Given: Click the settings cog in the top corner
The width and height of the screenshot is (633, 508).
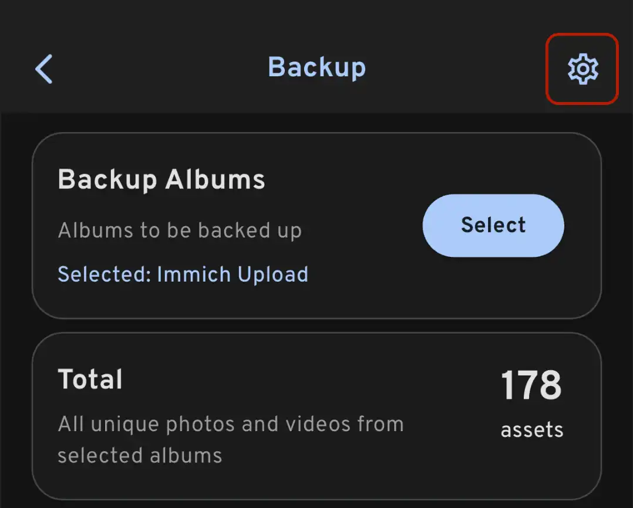Looking at the screenshot, I should click(582, 69).
